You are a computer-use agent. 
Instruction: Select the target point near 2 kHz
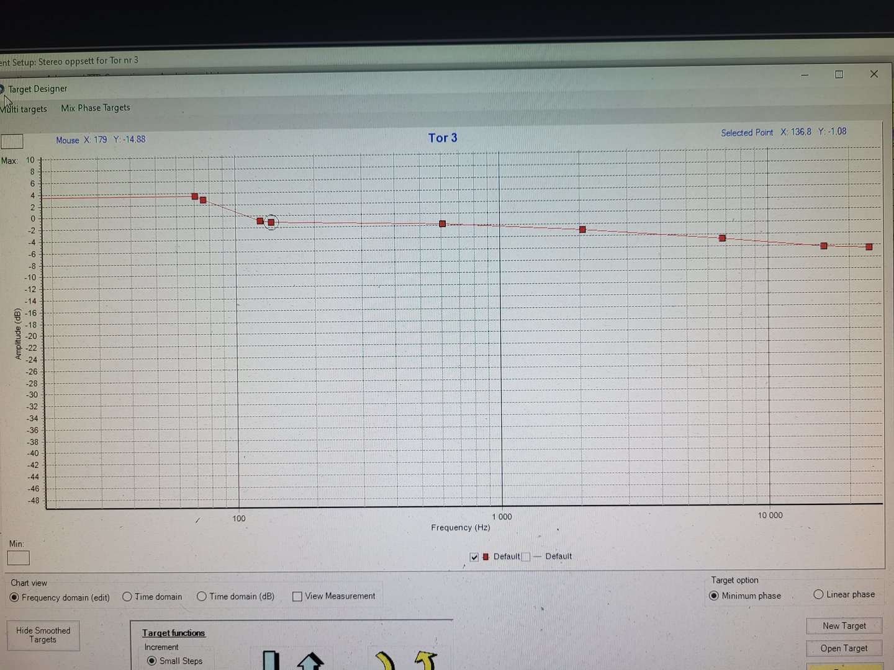pos(582,230)
